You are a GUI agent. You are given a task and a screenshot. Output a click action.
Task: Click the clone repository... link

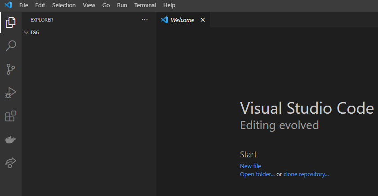click(306, 174)
